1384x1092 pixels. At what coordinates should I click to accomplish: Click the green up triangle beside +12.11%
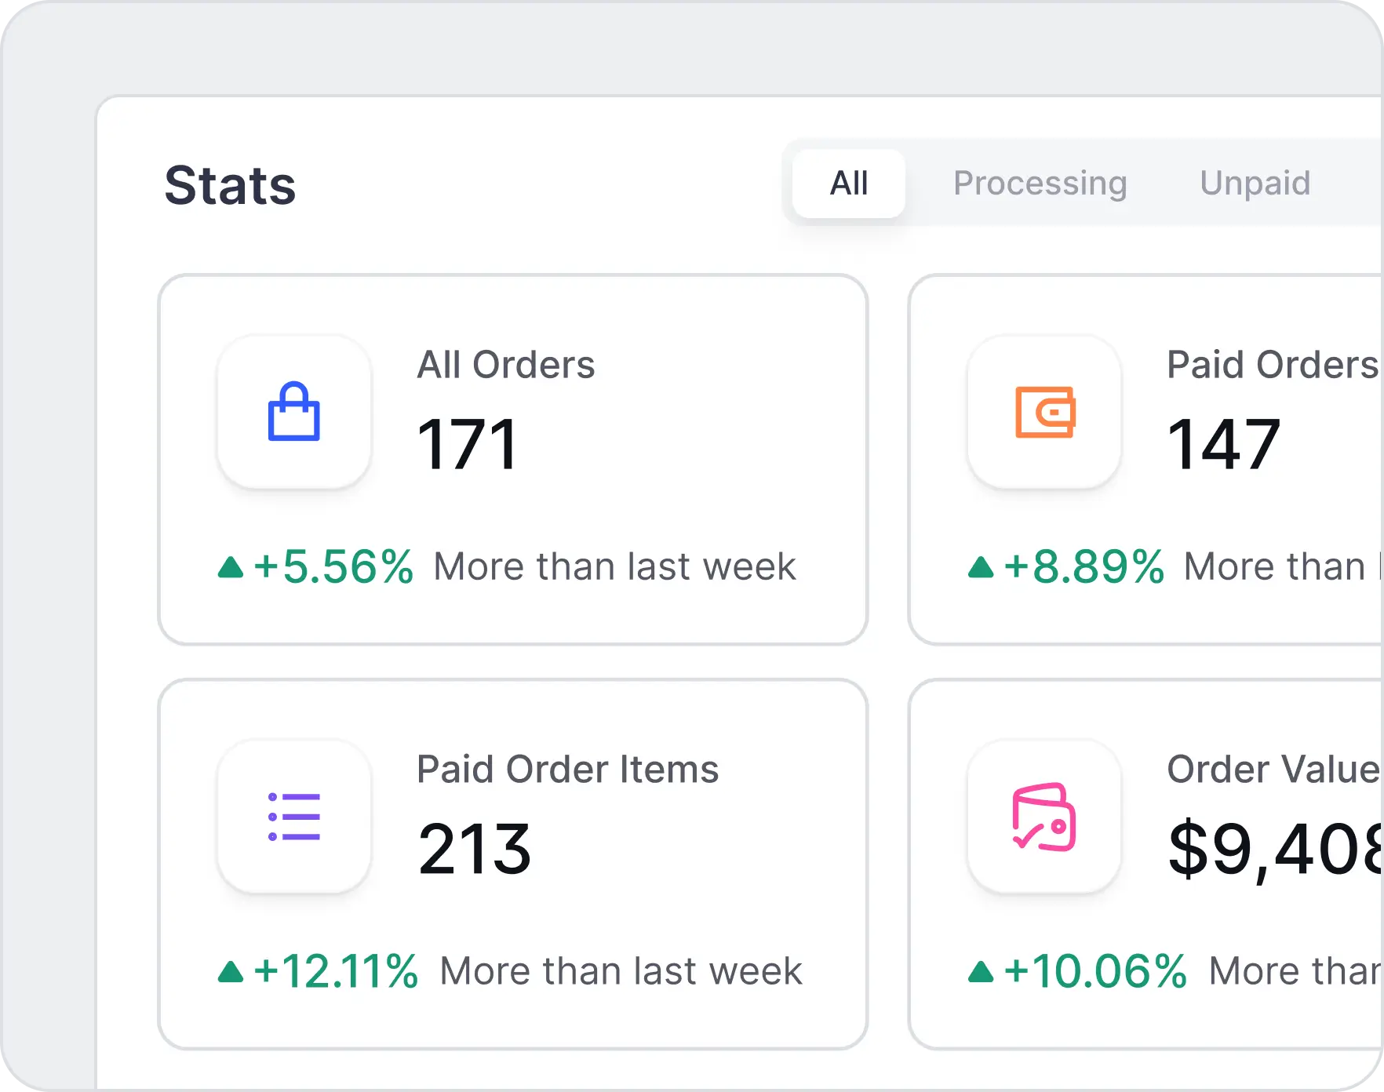tap(231, 972)
